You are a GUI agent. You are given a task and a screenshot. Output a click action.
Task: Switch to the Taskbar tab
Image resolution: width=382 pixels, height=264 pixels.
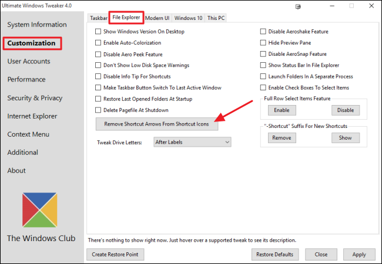tap(98, 18)
